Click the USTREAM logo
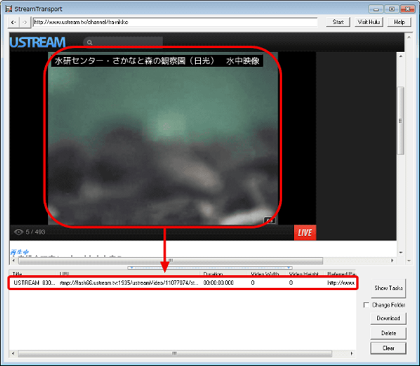This screenshot has height=366, width=420. point(37,42)
